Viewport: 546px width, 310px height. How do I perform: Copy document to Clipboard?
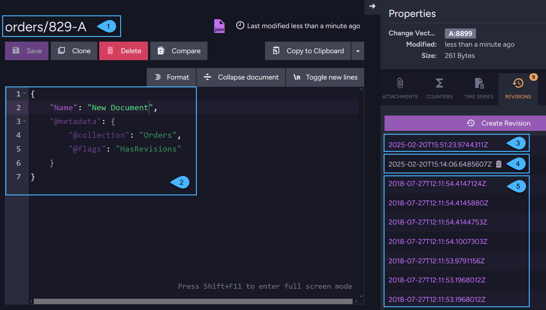click(x=308, y=51)
